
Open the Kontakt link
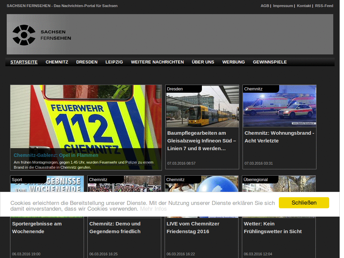[x=304, y=6]
